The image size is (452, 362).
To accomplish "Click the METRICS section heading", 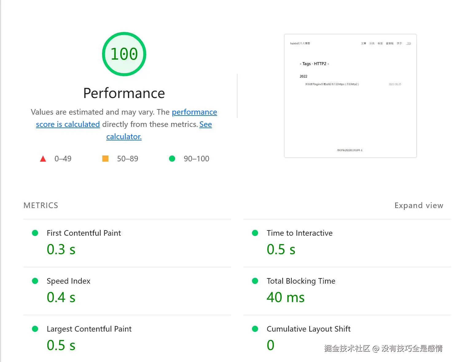I will click(41, 205).
